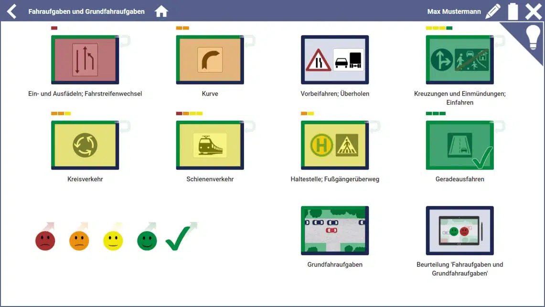The image size is (545, 307).
Task: Click the large green checkmark rating
Action: [179, 240]
